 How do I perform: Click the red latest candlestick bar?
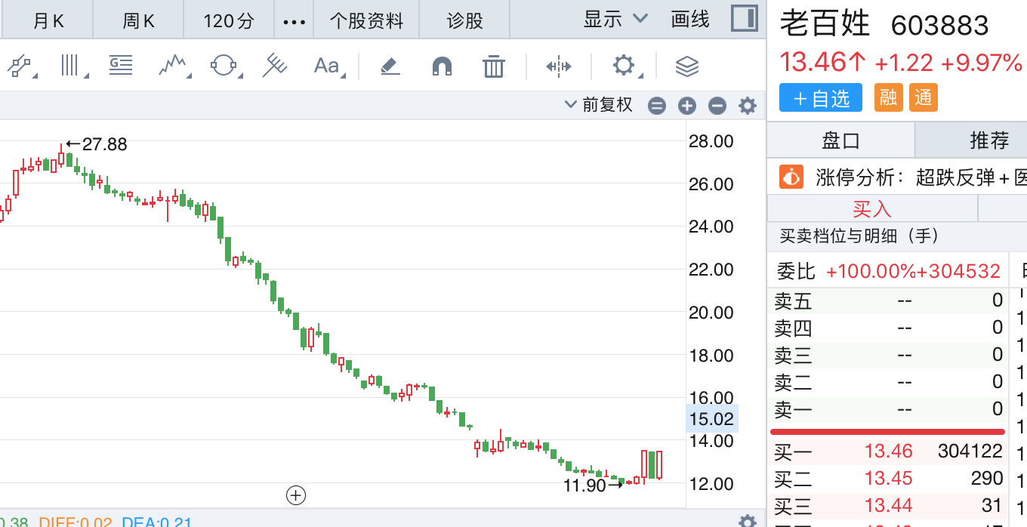[659, 464]
